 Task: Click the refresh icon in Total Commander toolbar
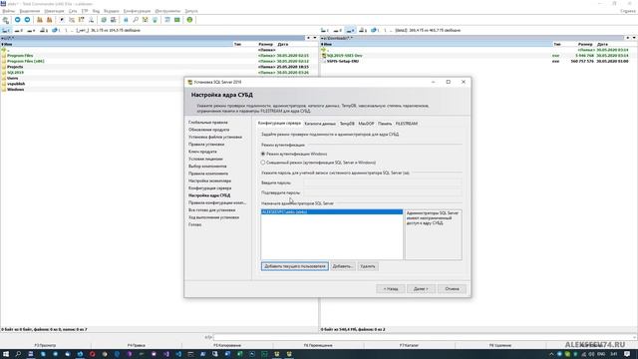[6, 20]
